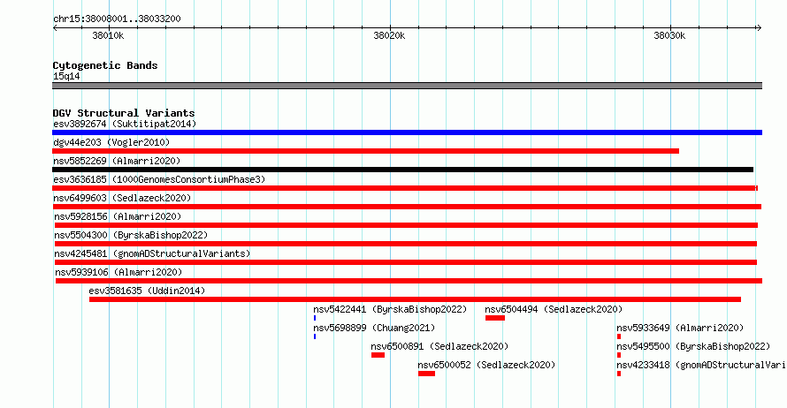Select the 15q14 band label

(x=66, y=76)
